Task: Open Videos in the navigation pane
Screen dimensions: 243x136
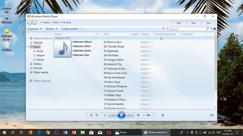Action: coord(37,64)
